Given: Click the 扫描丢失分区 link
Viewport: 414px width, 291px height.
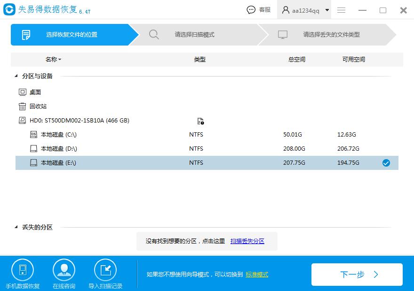Looking at the screenshot, I should coord(248,241).
